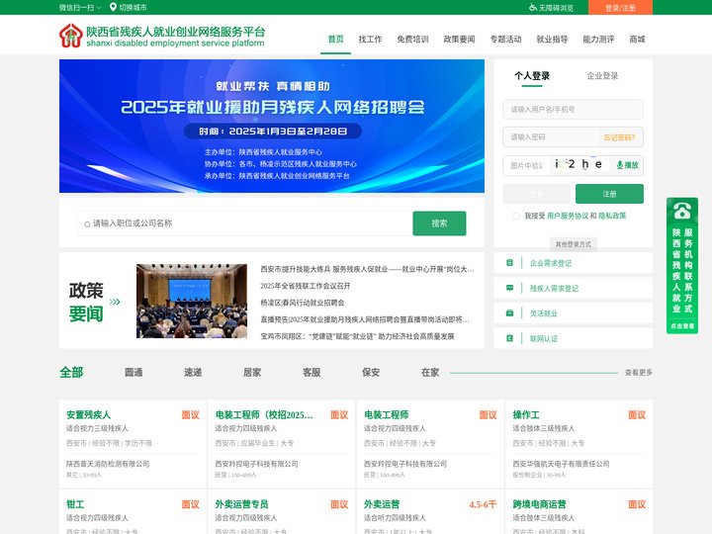Image resolution: width=712 pixels, height=534 pixels.
Task: Open news about 宝鸡市凤翔区 党建链
Action: [x=357, y=336]
